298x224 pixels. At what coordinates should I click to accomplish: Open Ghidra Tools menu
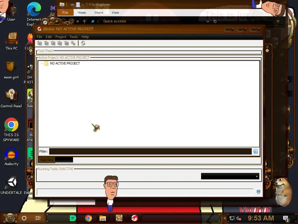(74, 37)
